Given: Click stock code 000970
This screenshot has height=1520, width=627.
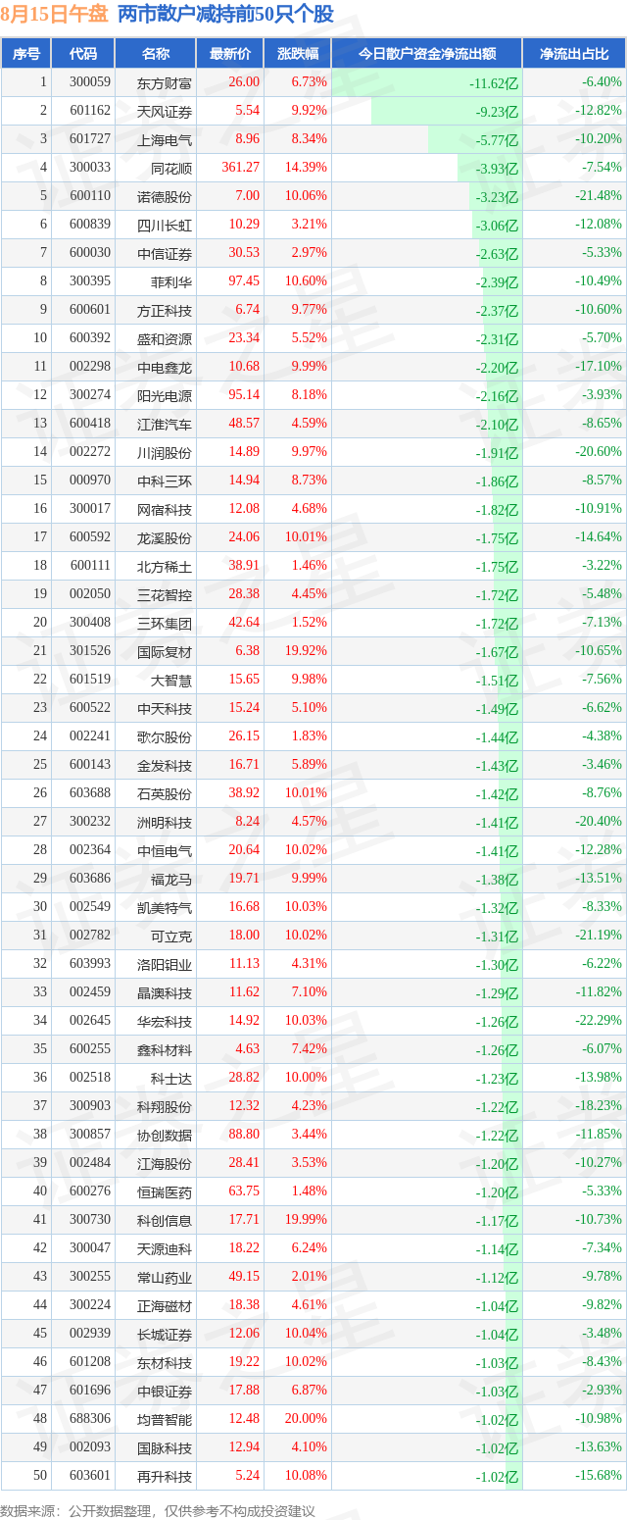Looking at the screenshot, I should (x=90, y=481).
